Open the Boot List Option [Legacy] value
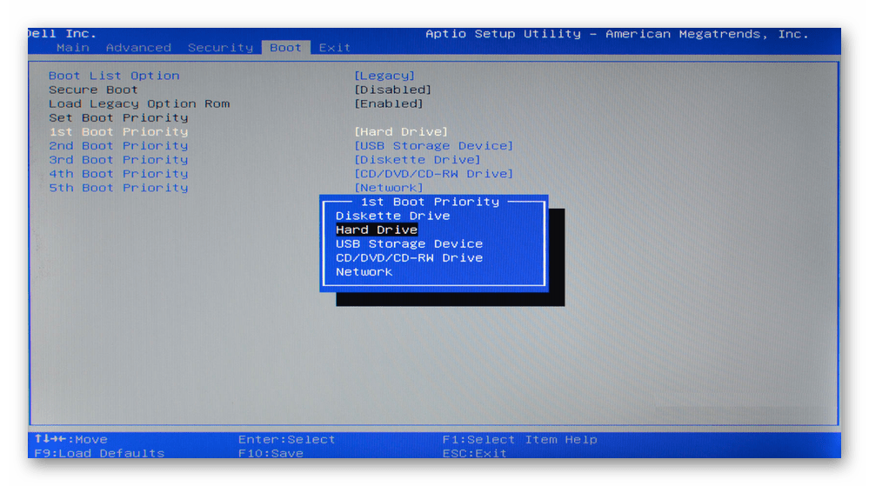The height and width of the screenshot is (486, 869). 384,76
